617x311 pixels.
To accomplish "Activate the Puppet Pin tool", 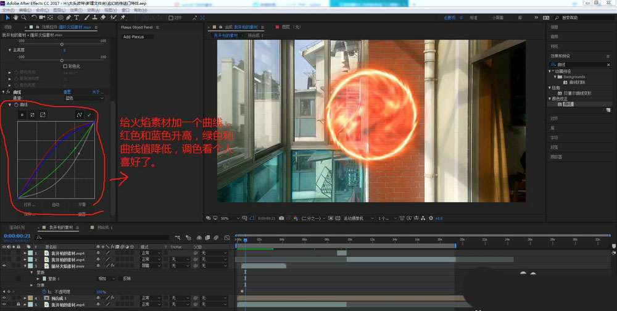I will pyautogui.click(x=122, y=18).
